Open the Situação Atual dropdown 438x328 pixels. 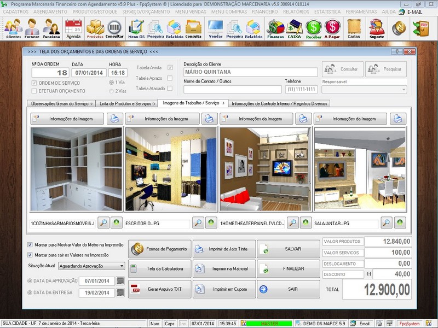pos(123,265)
